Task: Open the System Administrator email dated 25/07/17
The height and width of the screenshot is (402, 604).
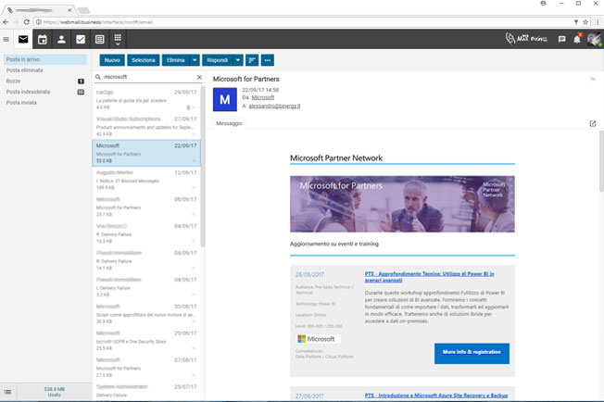Action: pos(146,391)
